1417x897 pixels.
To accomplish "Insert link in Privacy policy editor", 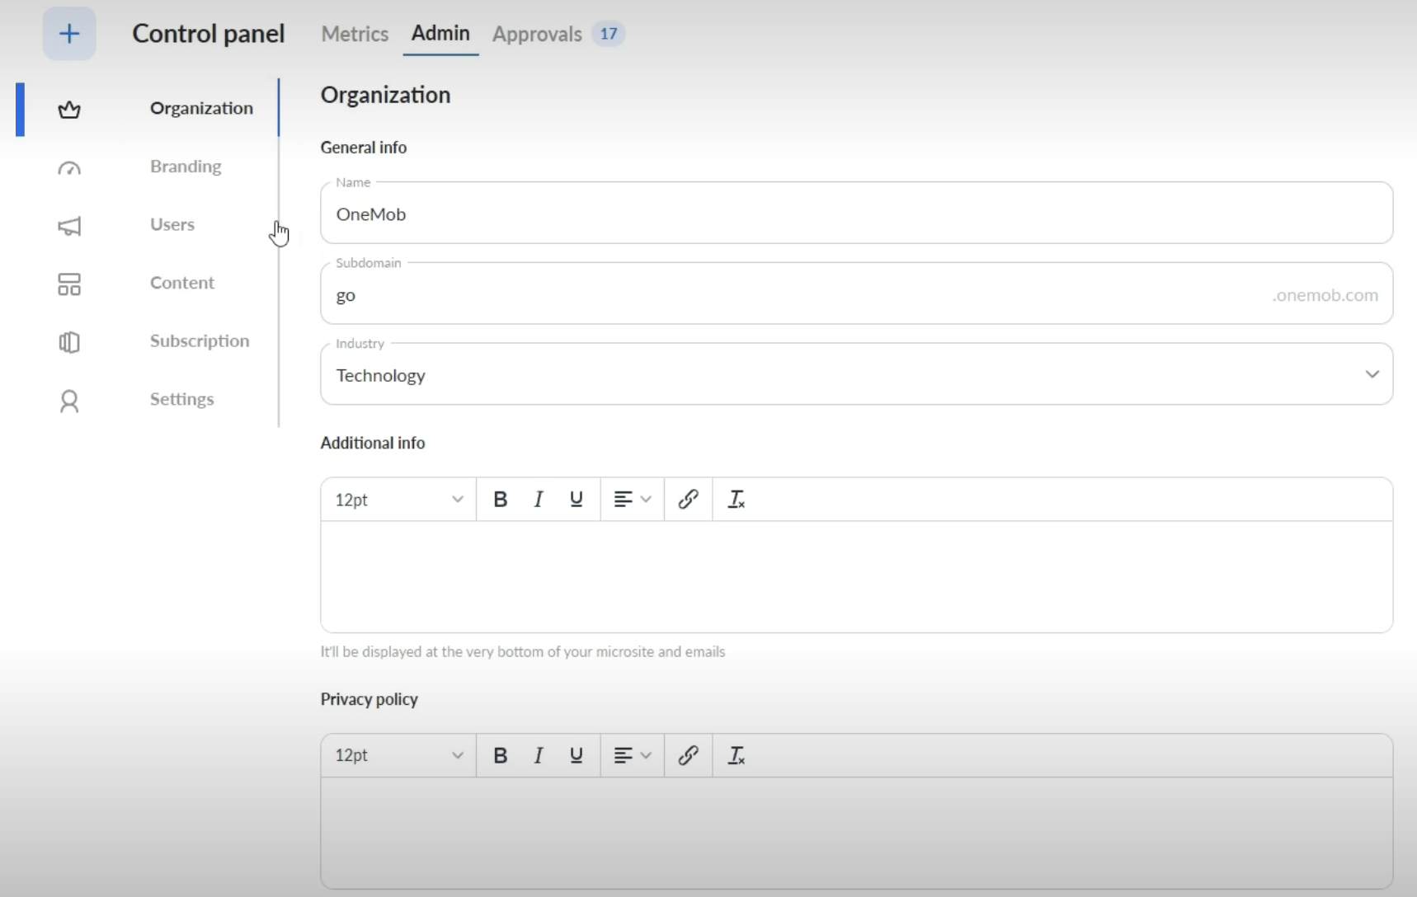I will pos(688,755).
